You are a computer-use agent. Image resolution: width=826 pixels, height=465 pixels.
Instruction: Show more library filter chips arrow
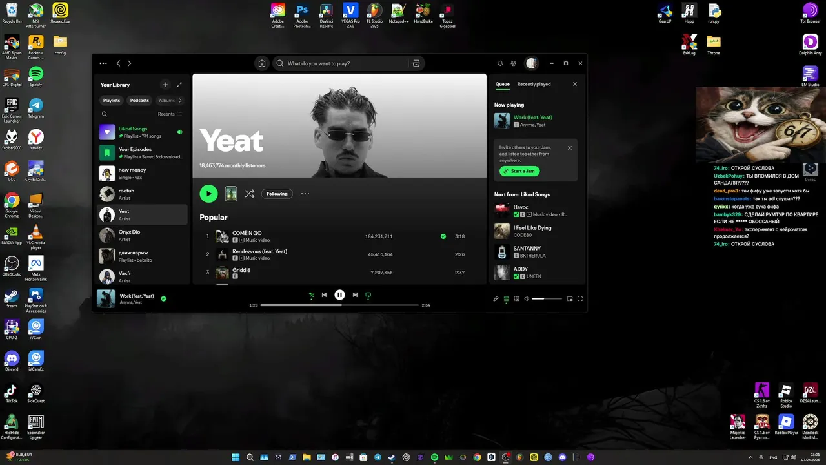tap(180, 100)
